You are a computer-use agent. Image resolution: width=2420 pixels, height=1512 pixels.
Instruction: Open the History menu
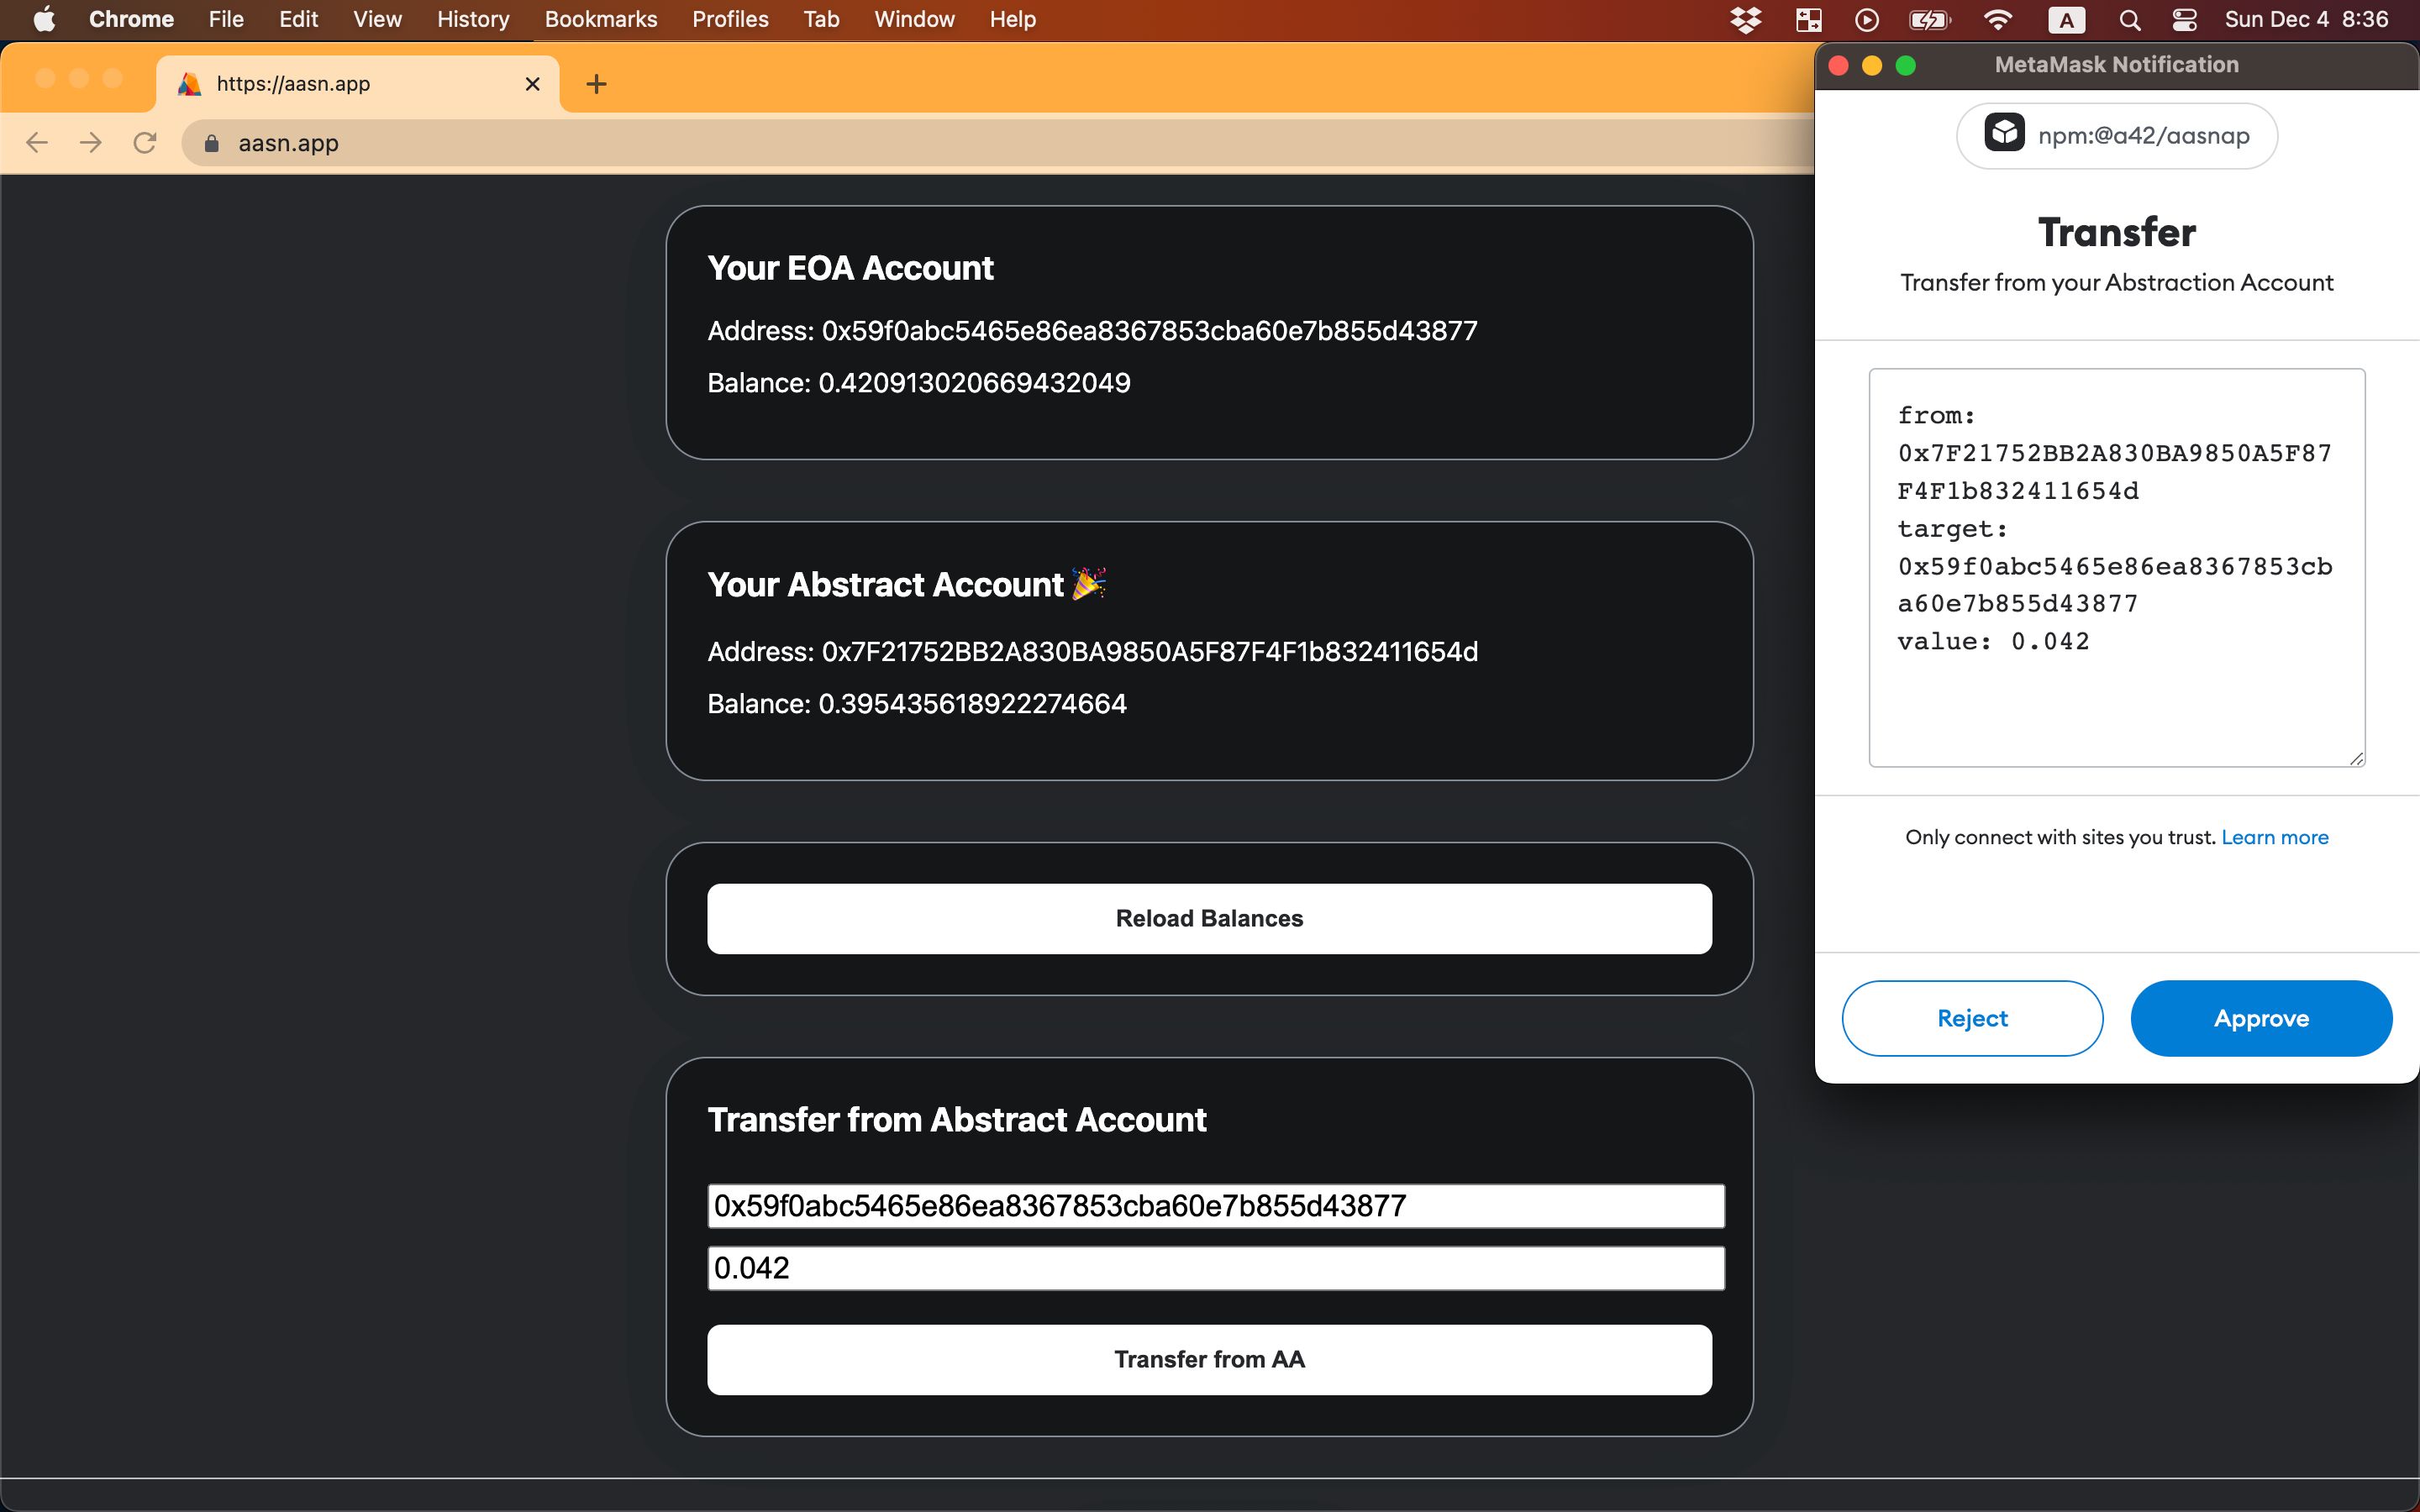pos(473,19)
